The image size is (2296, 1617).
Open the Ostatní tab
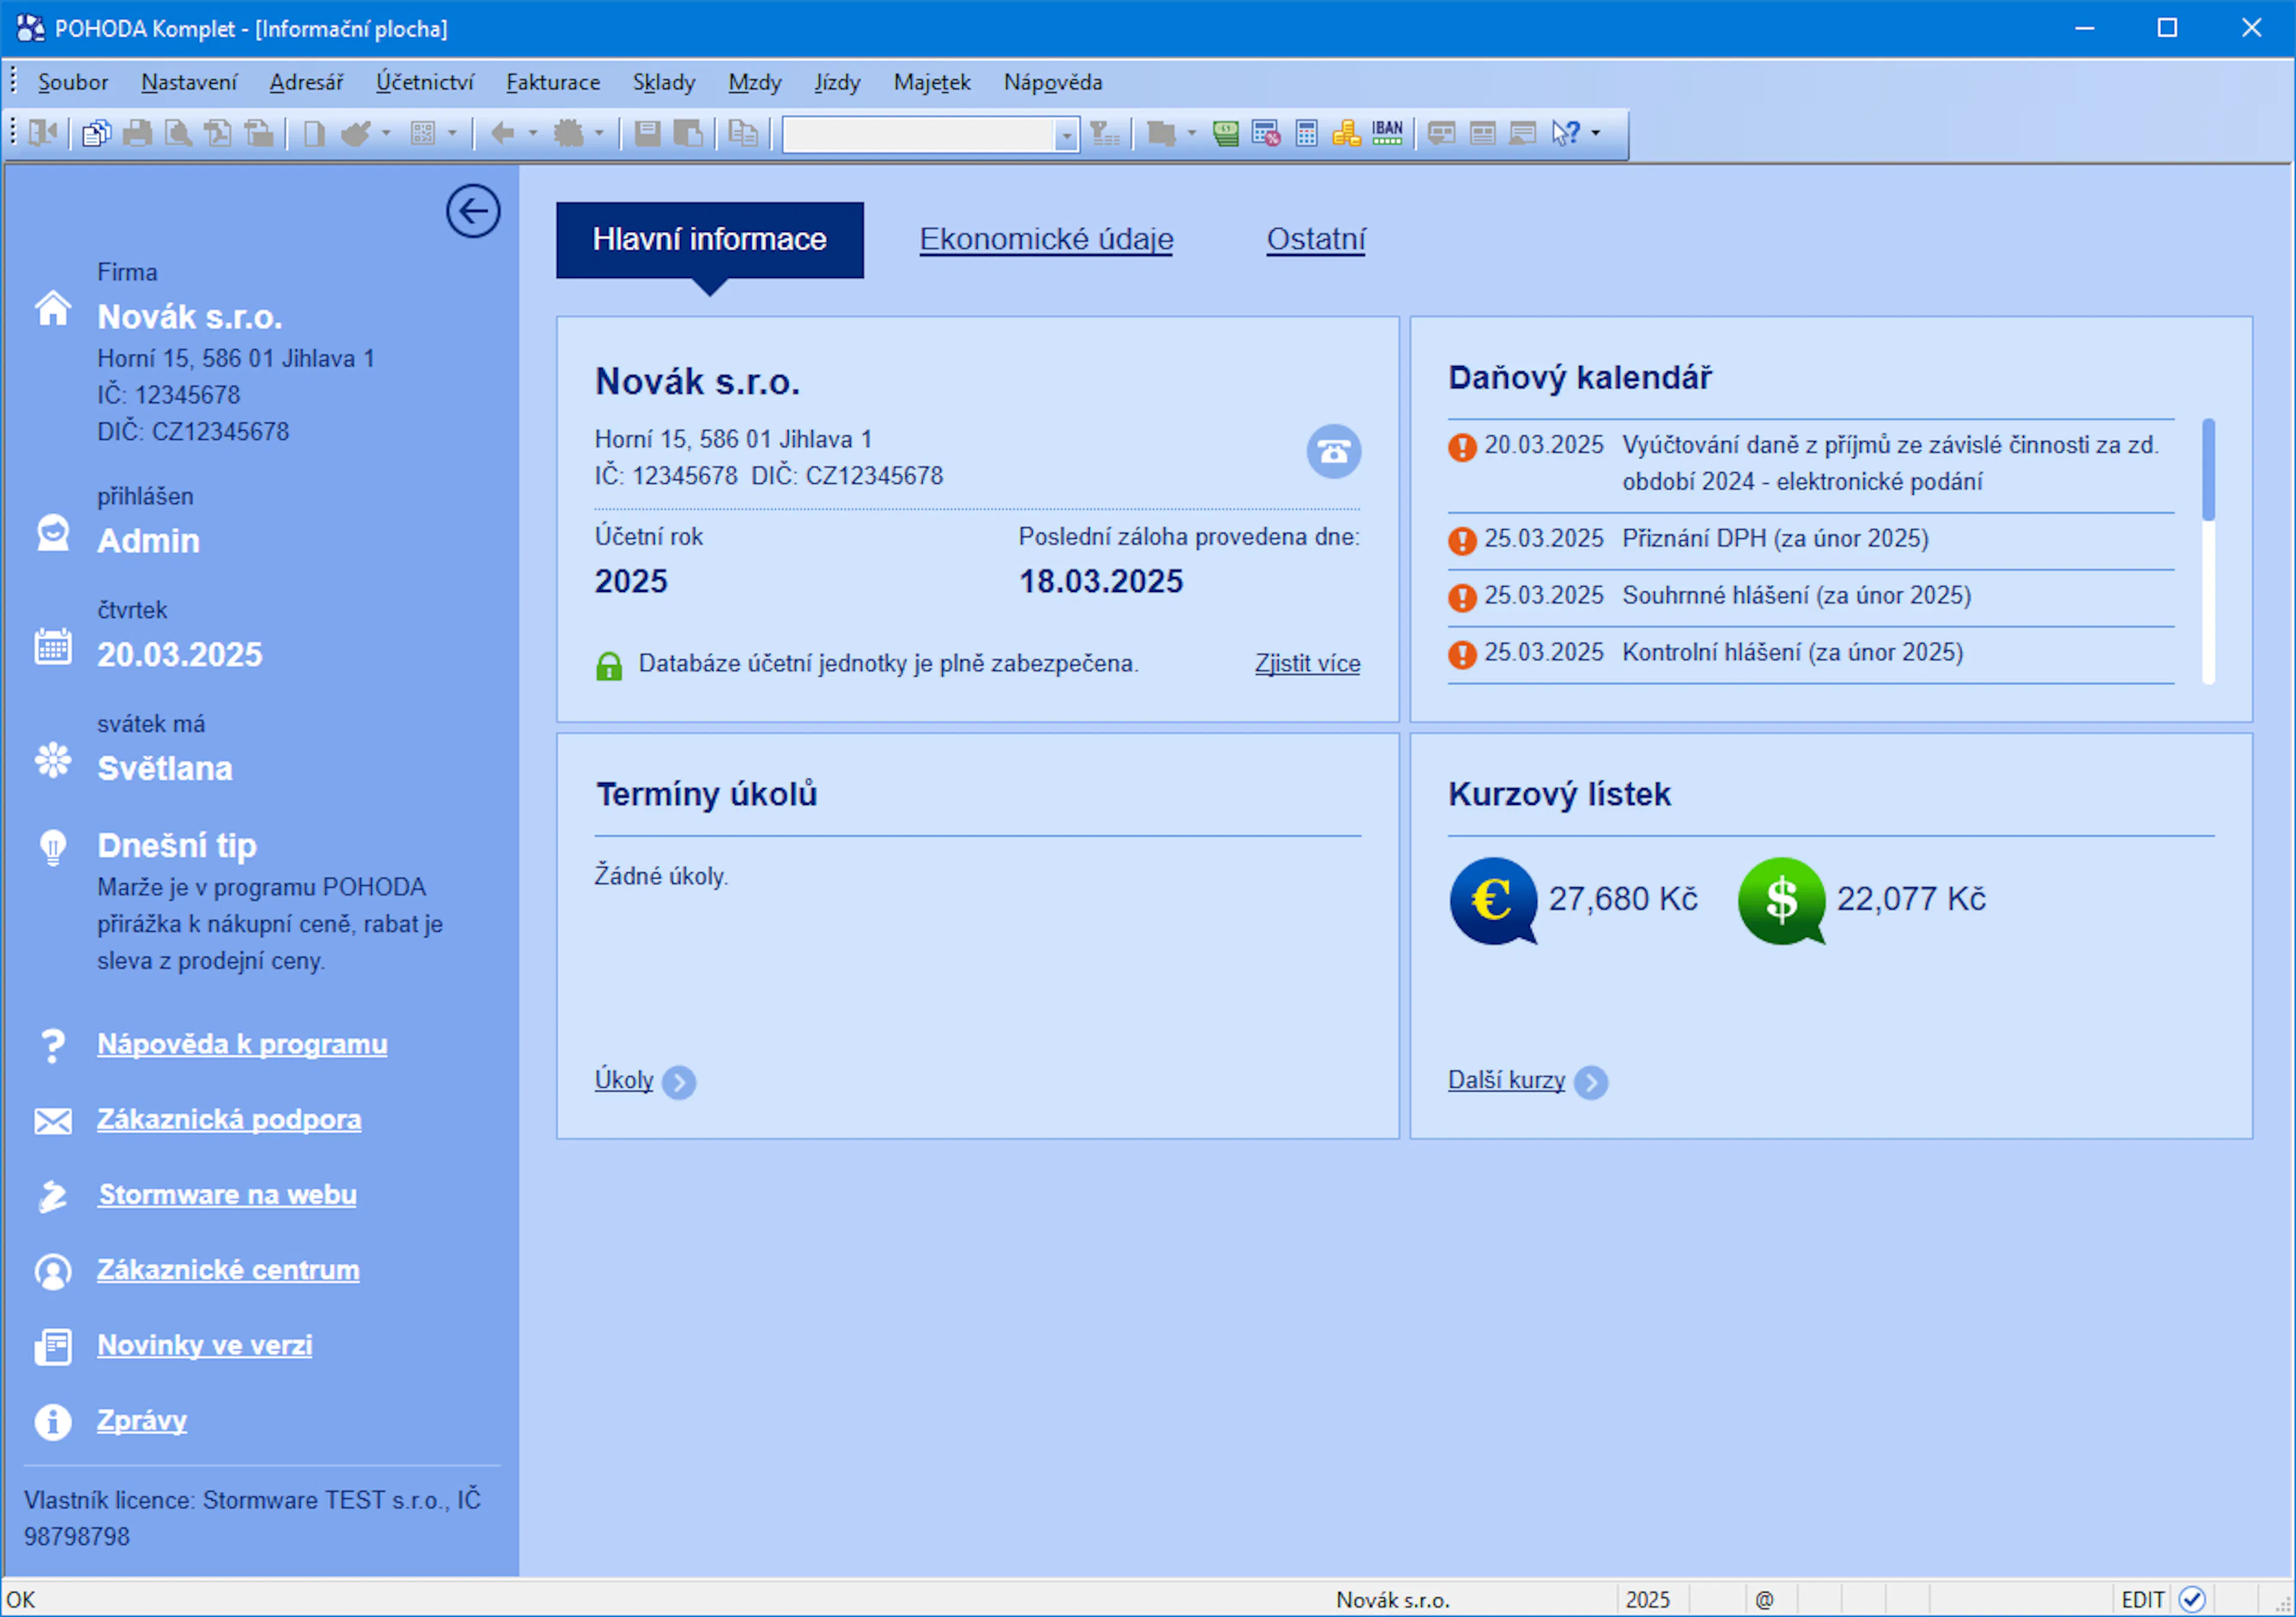pos(1315,239)
